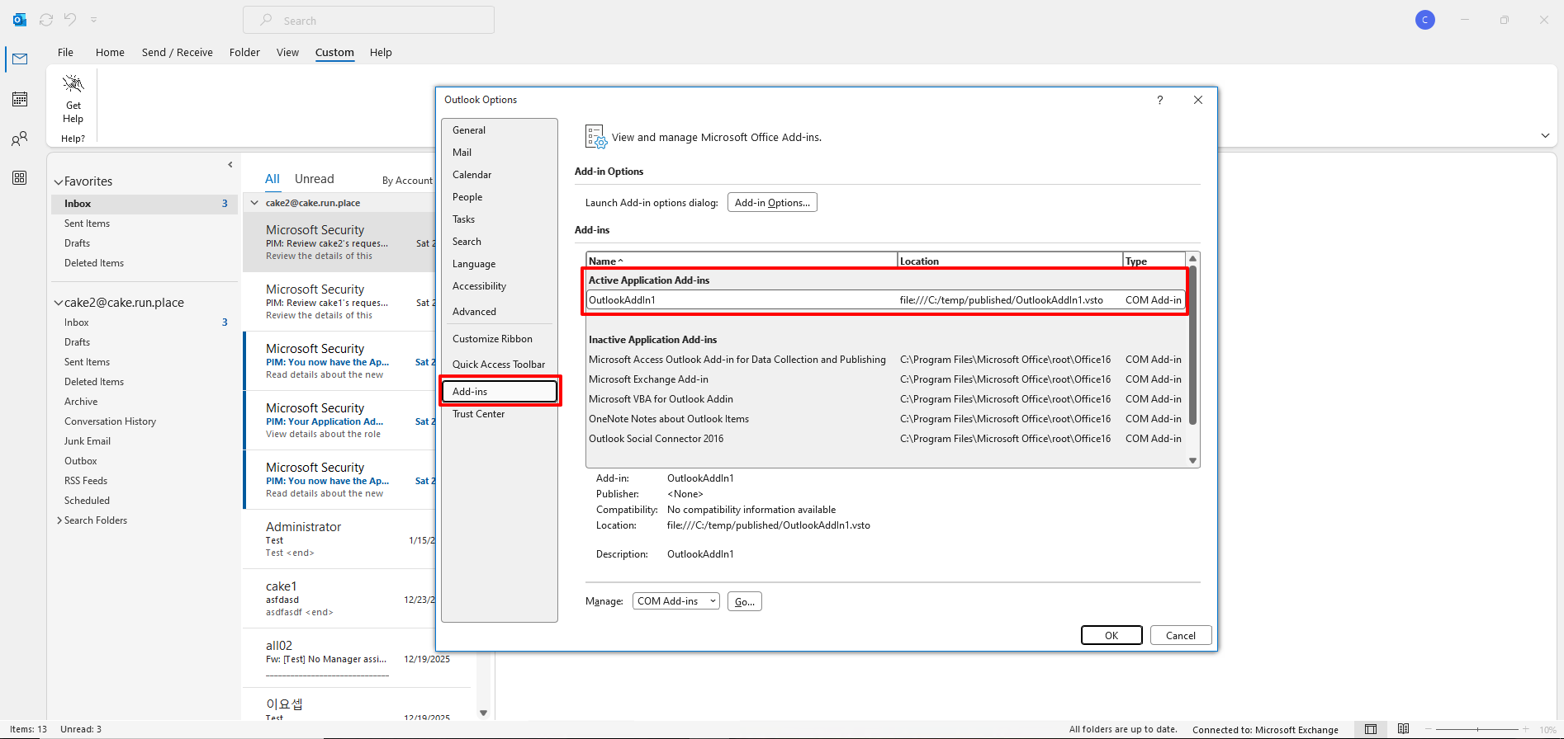Select the Custom ribbon tab
Screen dimensions: 1564x739
(334, 52)
